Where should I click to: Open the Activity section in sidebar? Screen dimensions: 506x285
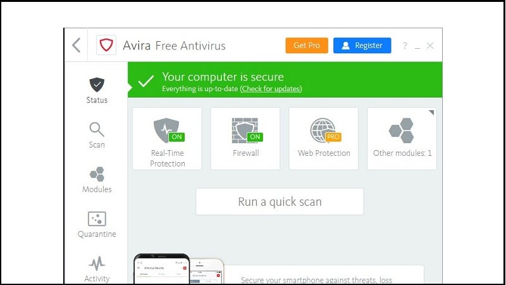[x=97, y=270]
